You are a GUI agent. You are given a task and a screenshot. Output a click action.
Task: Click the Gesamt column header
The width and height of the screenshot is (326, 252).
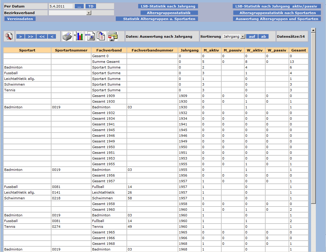pyautogui.click(x=298, y=50)
